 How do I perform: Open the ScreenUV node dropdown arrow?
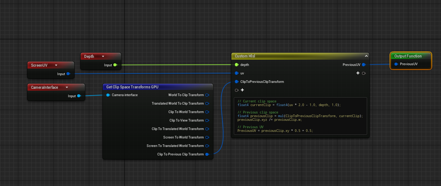coord(56,65)
